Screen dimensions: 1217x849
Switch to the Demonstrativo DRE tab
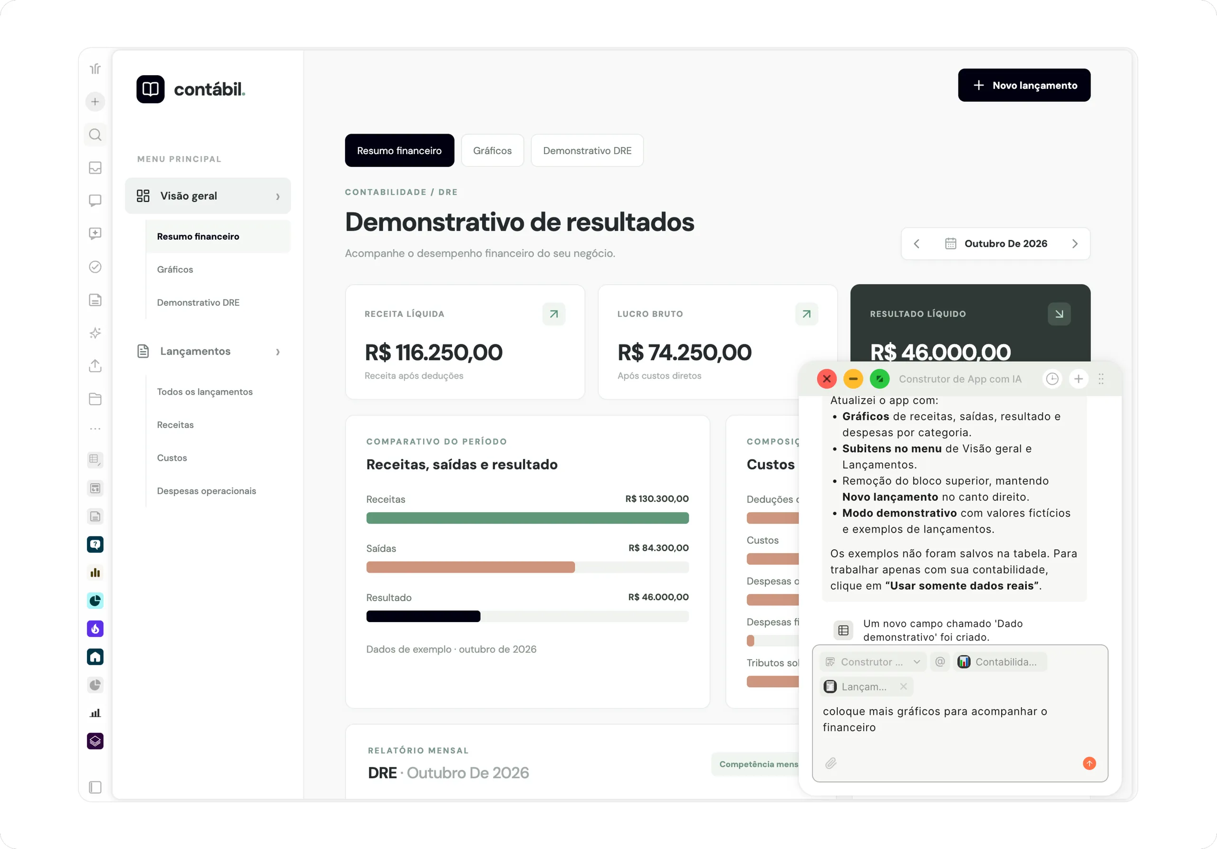(587, 151)
